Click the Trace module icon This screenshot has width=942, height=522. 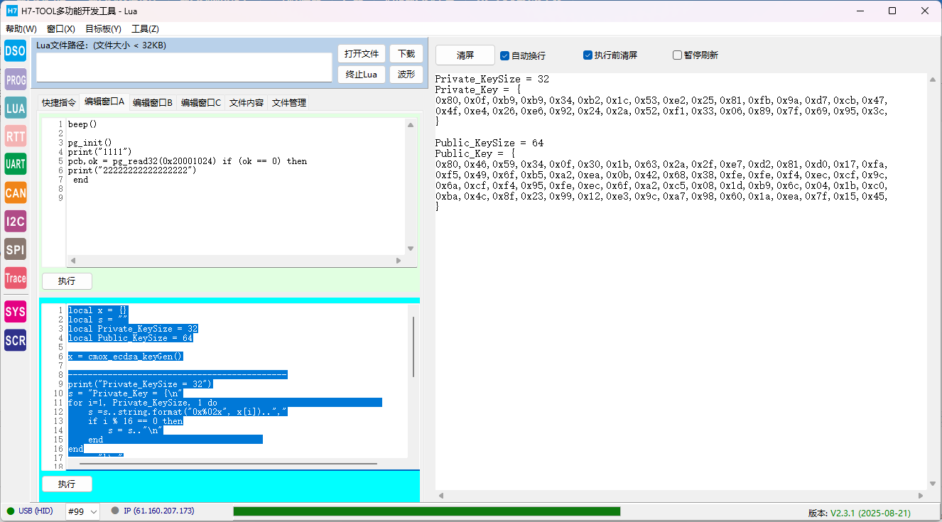(x=15, y=278)
